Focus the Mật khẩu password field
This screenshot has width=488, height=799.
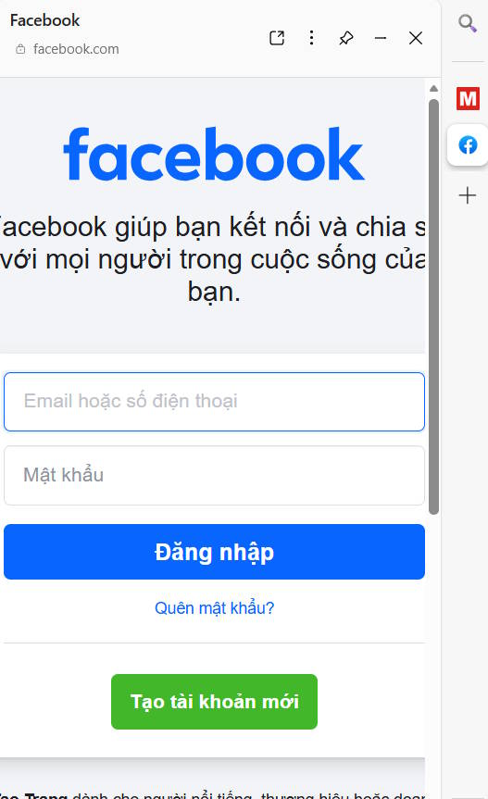[x=214, y=476]
